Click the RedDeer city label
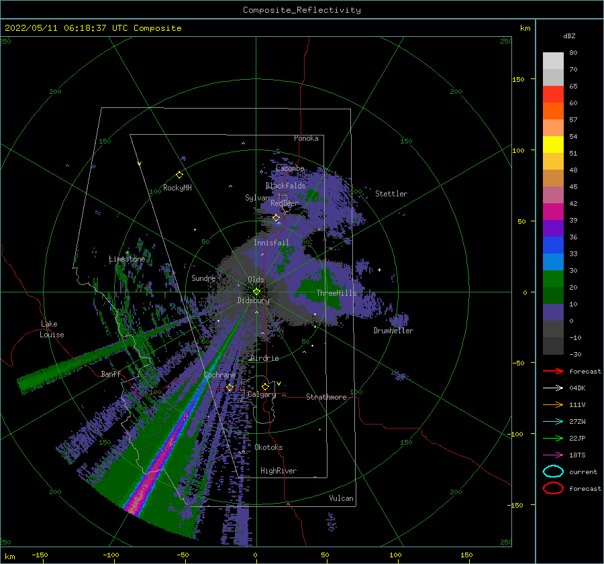This screenshot has width=604, height=564. coord(285,203)
